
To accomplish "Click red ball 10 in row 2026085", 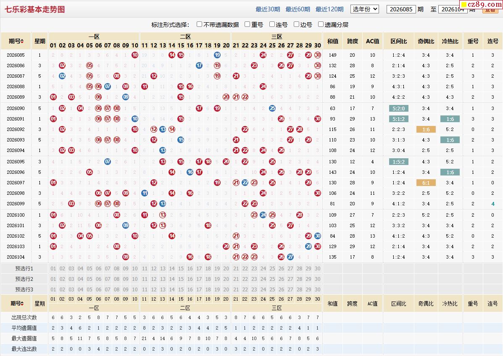I will (135, 55).
